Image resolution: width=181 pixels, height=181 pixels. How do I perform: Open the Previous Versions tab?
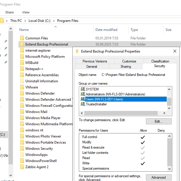(95, 61)
